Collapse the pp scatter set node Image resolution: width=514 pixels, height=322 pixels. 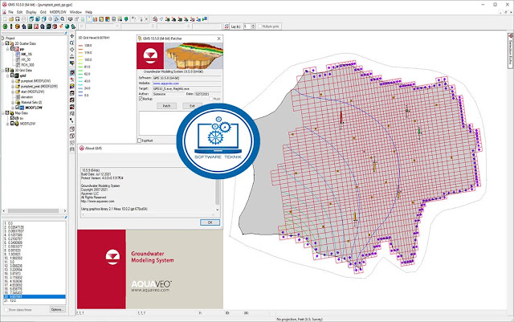7,49
